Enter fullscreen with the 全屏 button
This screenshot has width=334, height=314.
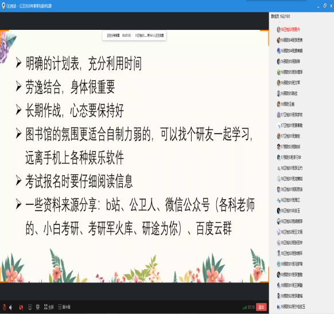click(x=49, y=307)
